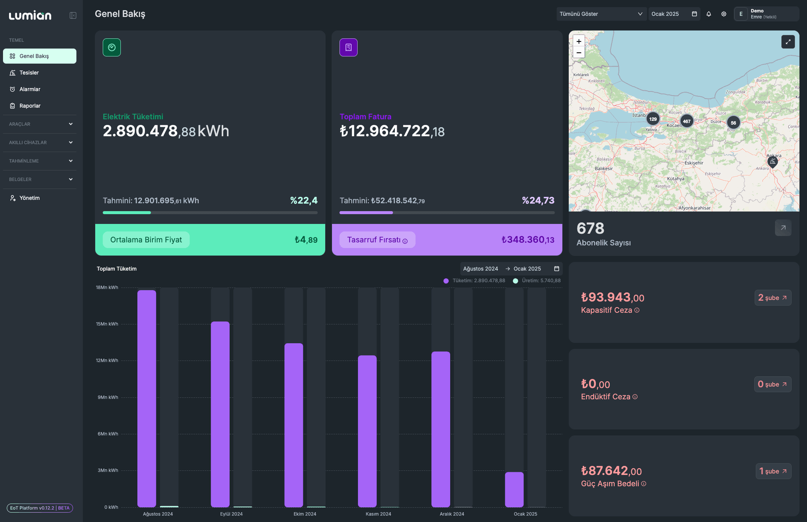Expand map to fullscreen
This screenshot has height=522, width=807.
(x=788, y=42)
